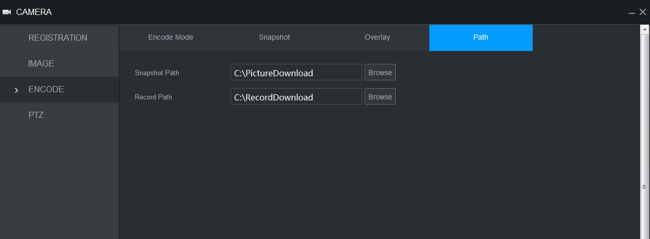
Task: Select the Path tab
Action: [481, 37]
